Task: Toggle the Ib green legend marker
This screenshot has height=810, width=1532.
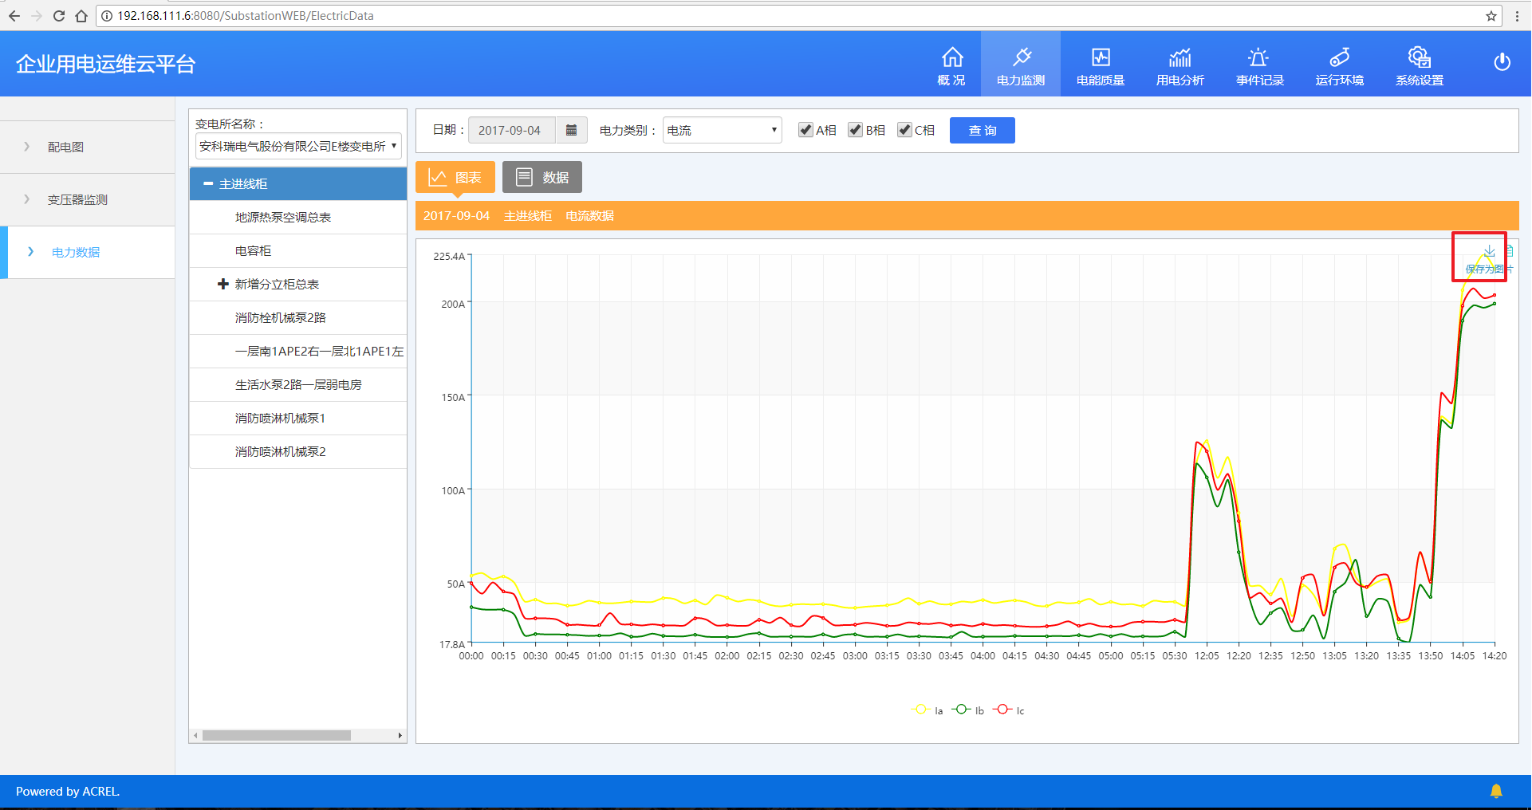Action: coord(962,710)
